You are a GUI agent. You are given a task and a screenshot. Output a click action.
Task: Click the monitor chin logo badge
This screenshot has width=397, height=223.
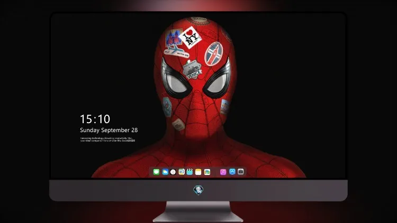[x=198, y=190]
